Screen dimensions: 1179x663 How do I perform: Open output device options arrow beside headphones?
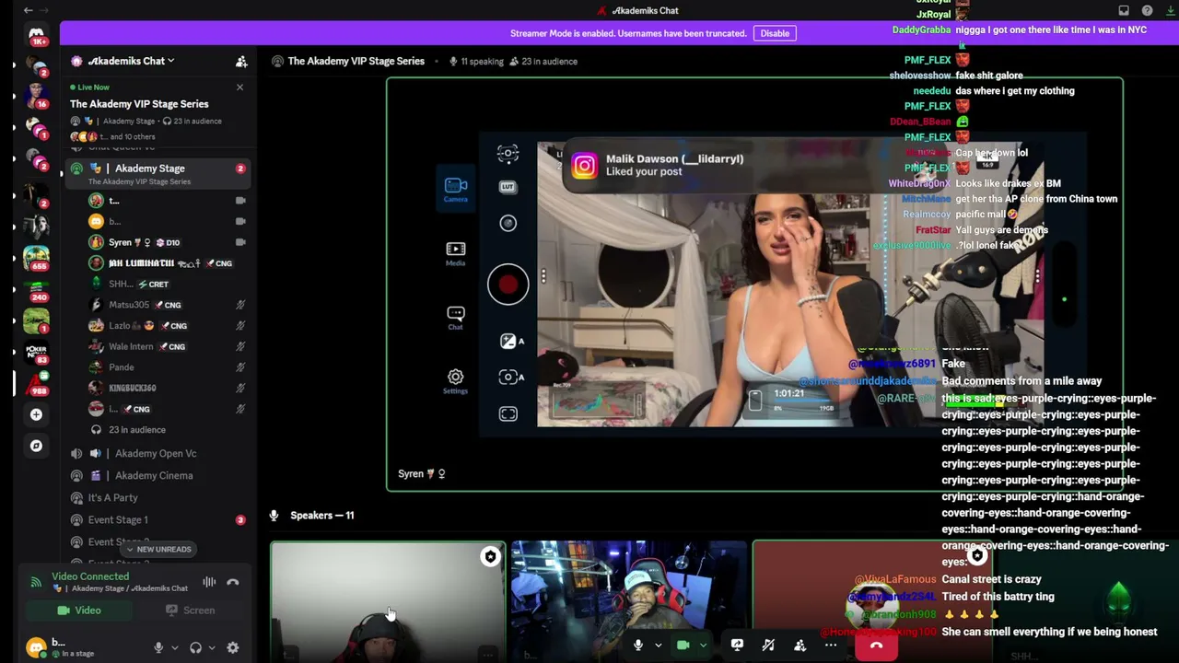coord(211,648)
